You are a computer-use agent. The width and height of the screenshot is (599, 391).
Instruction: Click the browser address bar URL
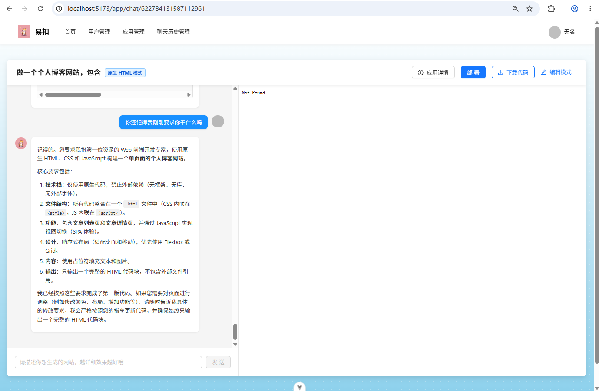click(136, 9)
